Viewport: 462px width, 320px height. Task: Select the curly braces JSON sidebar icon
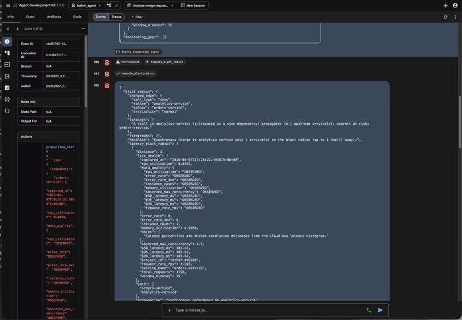(x=7, y=110)
